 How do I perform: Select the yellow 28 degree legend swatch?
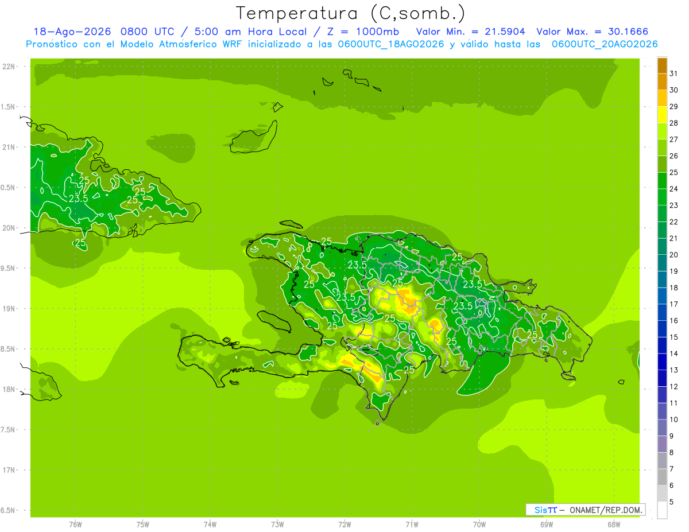point(662,115)
